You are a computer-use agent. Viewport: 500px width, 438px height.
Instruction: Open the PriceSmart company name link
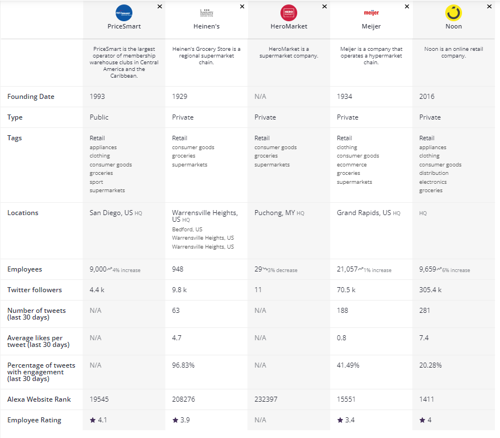point(124,26)
